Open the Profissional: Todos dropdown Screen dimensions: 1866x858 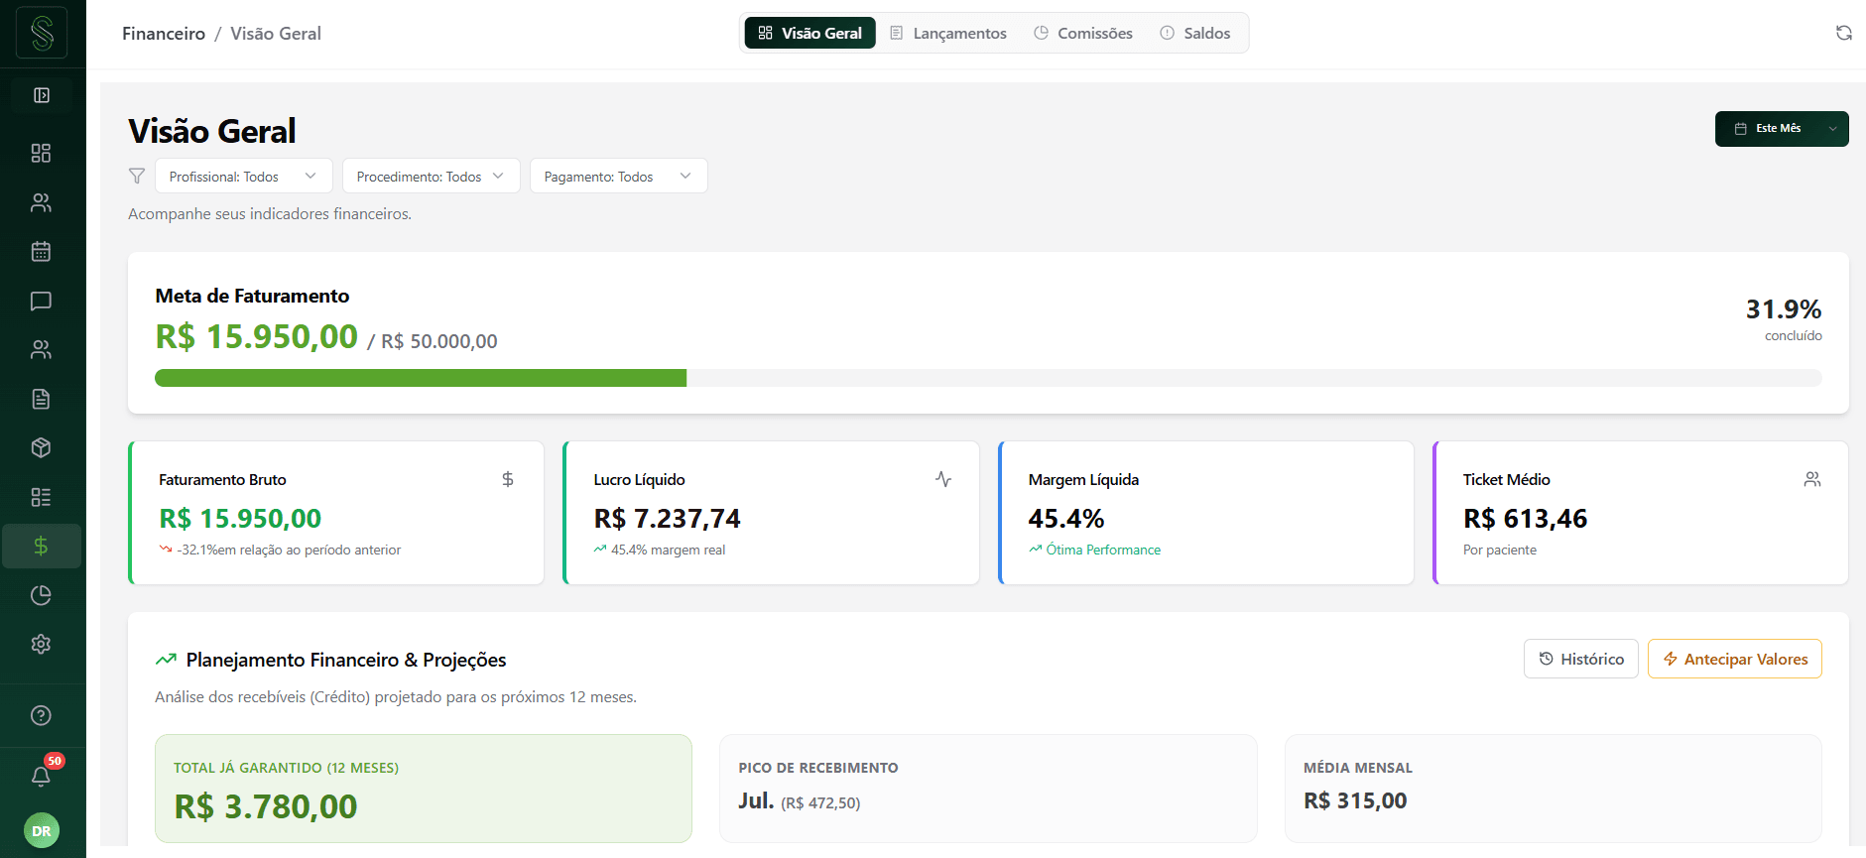pos(244,176)
